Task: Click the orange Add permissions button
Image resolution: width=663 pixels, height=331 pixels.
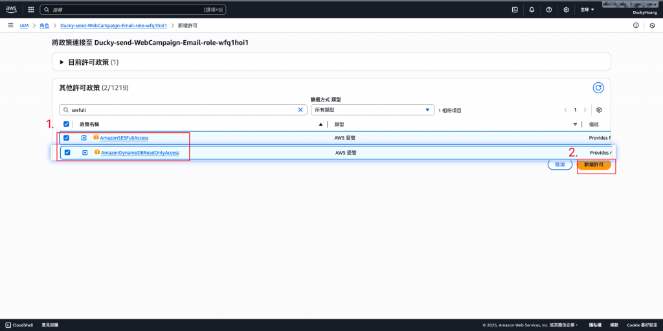Action: tap(594, 165)
